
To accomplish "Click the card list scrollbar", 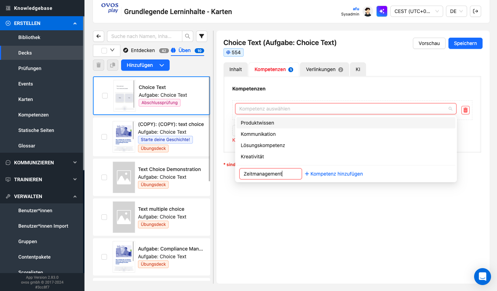I will (x=210, y=128).
